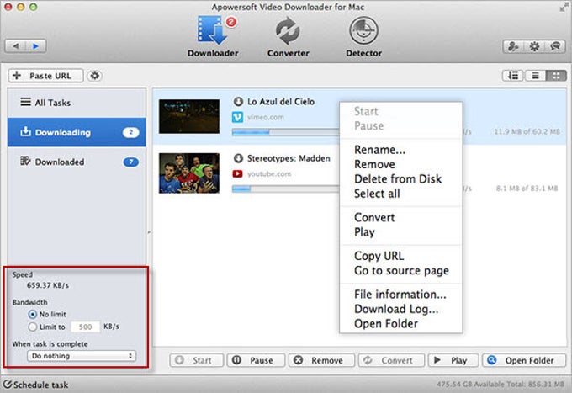Choose Download Log... in context menu
The image size is (572, 393).
[x=396, y=309]
